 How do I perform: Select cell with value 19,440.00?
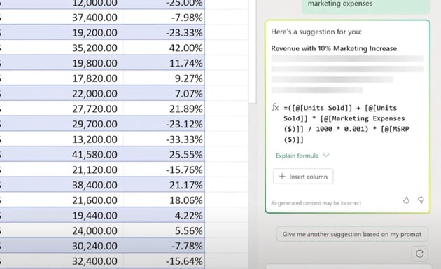click(62, 215)
